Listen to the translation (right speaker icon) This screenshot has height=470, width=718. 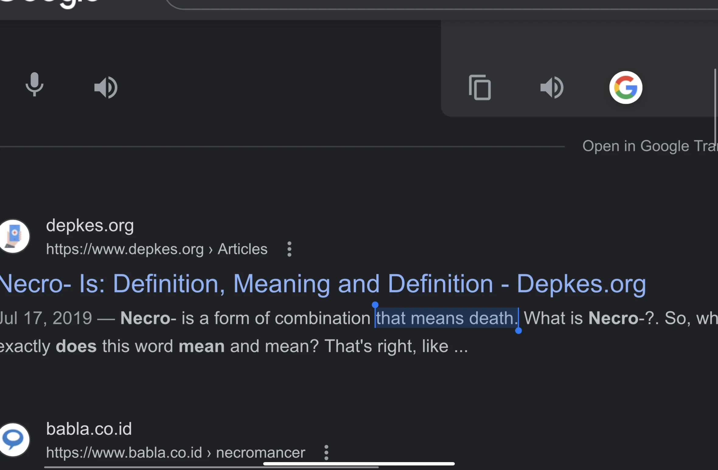pos(552,87)
